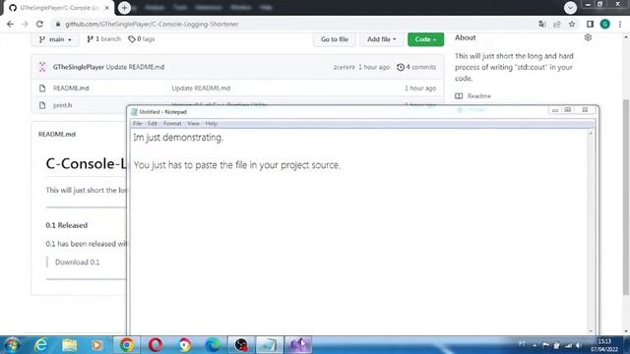Viewport: 630px width, 354px height.
Task: Open Notepad View menu
Action: (193, 124)
